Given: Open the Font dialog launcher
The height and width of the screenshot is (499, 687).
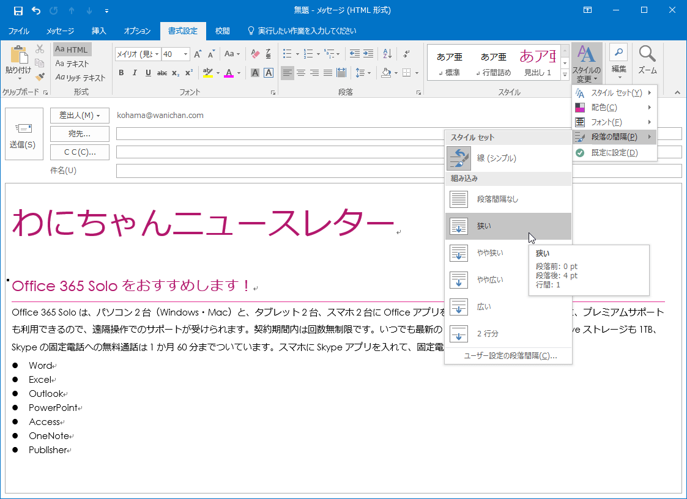Looking at the screenshot, I should pyautogui.click(x=273, y=92).
